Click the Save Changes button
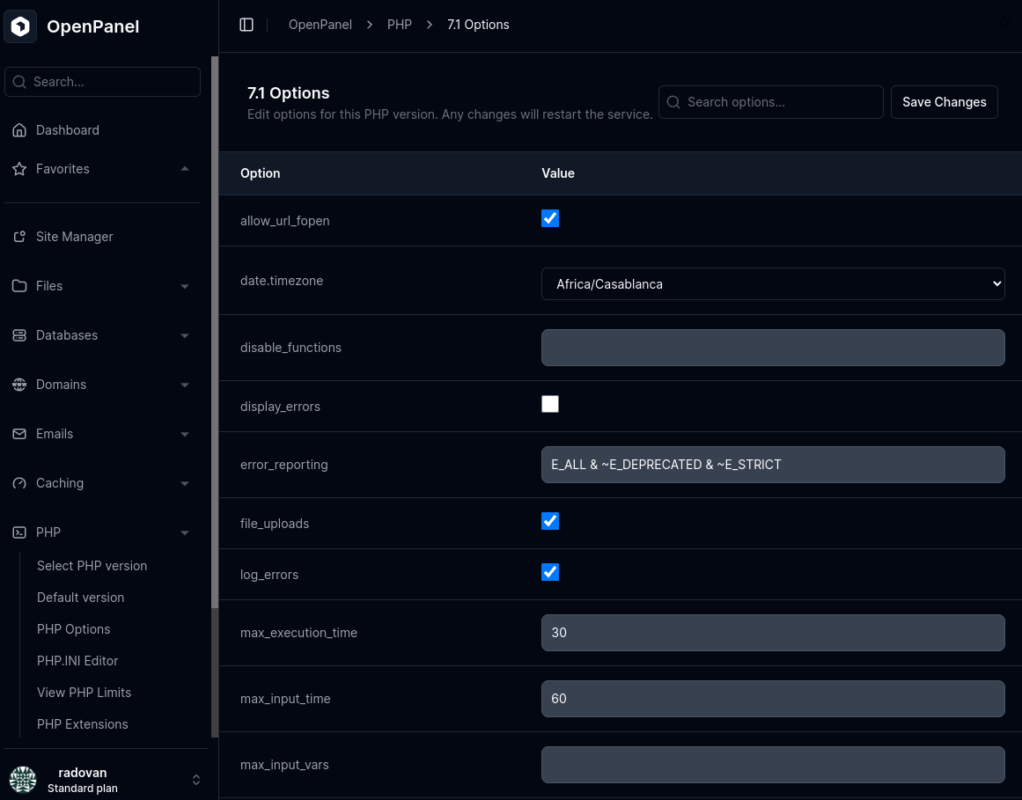 (944, 101)
